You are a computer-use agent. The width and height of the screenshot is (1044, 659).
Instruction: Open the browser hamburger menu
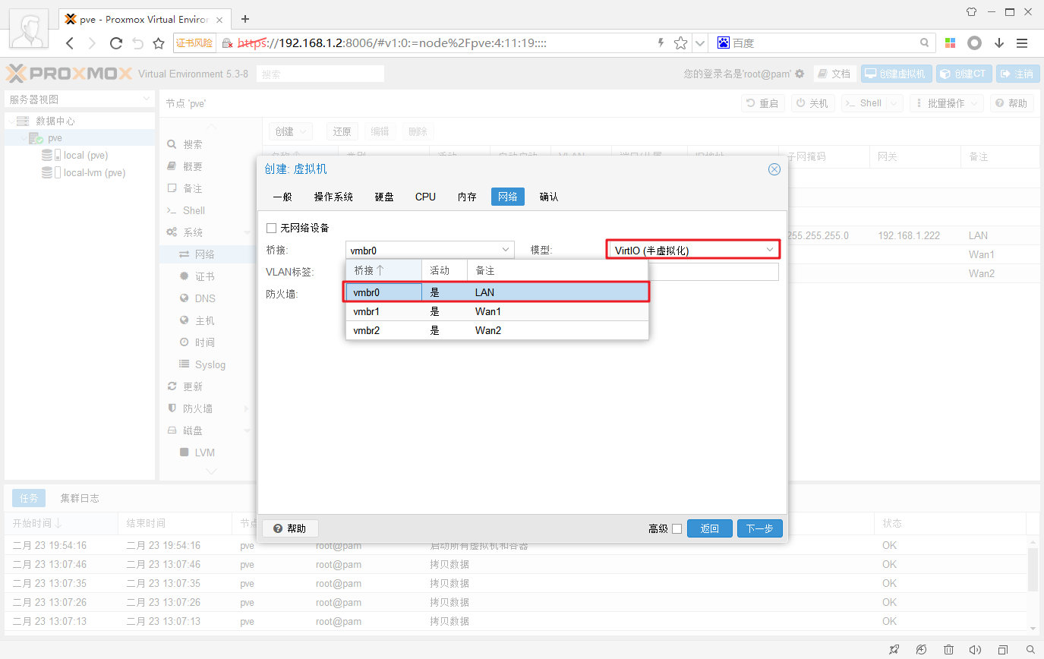click(x=1022, y=43)
